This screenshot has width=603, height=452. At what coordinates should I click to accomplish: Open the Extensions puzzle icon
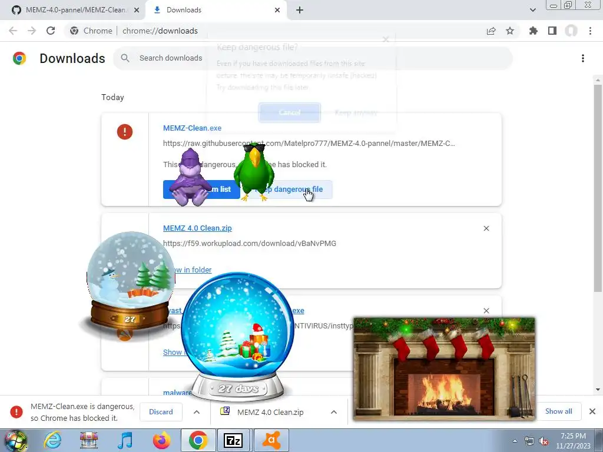(x=534, y=31)
